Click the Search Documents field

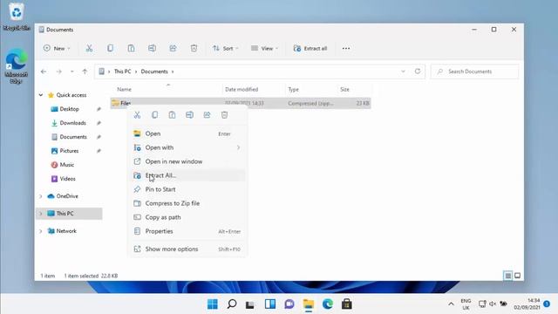click(x=474, y=72)
